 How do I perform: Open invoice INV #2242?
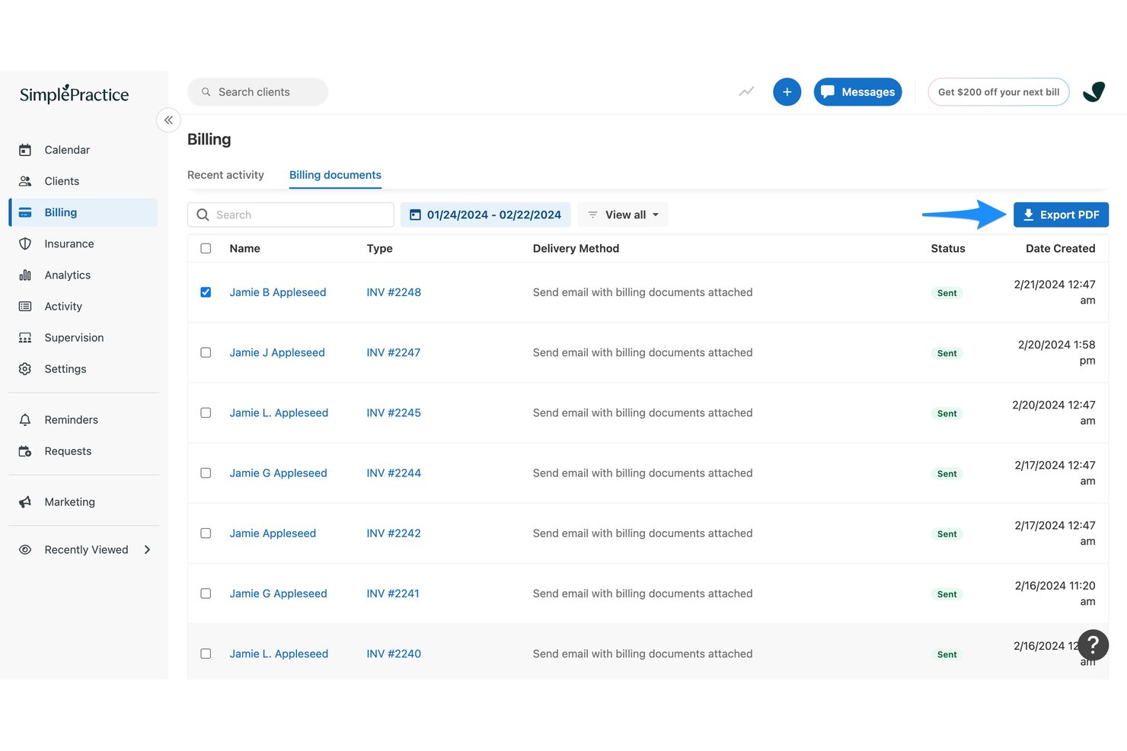click(394, 533)
